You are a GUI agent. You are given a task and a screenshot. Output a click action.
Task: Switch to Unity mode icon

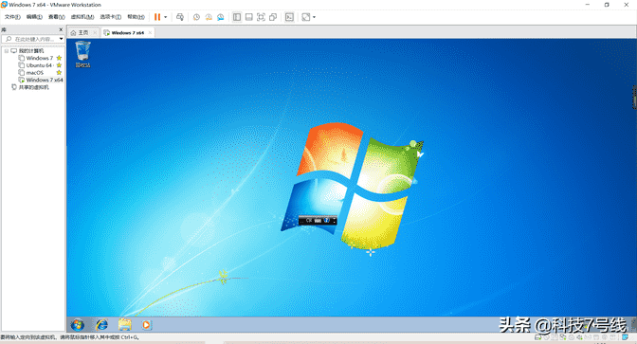[273, 17]
